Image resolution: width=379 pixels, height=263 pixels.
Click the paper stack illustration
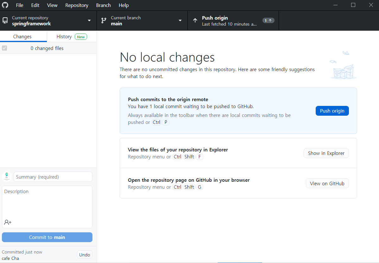click(x=343, y=65)
